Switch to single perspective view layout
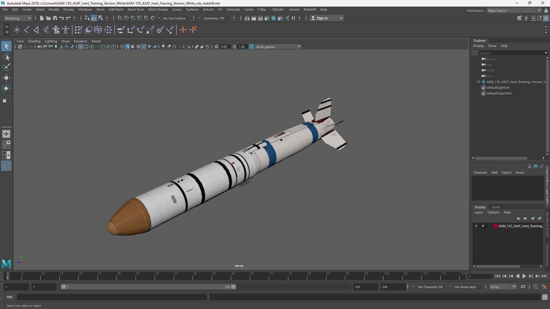550x309 pixels. click(x=6, y=134)
